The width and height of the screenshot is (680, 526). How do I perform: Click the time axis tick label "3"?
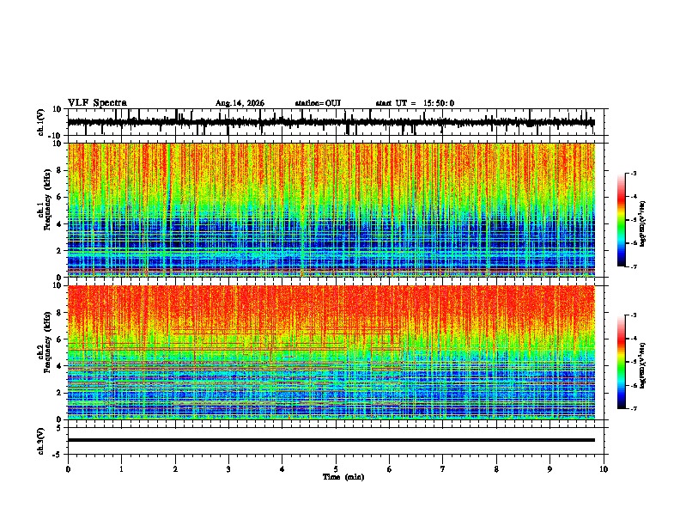tap(228, 469)
